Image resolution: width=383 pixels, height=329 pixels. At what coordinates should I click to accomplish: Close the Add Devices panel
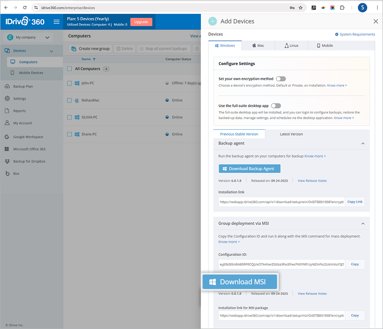tap(376, 22)
